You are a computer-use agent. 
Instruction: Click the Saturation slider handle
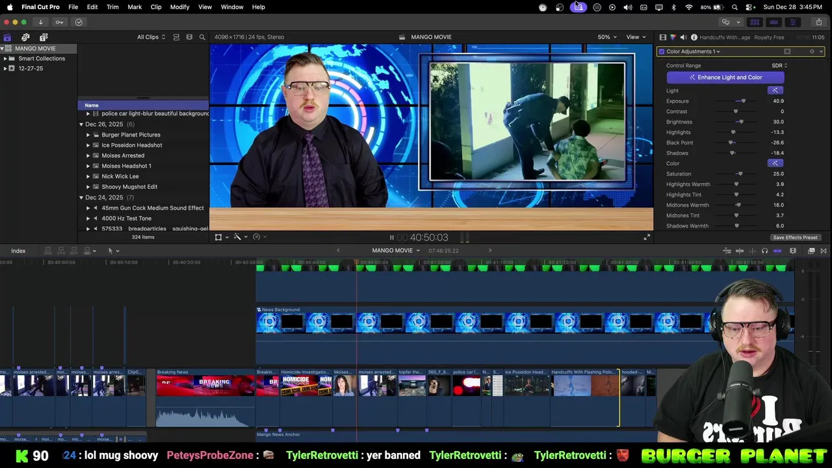click(x=740, y=174)
